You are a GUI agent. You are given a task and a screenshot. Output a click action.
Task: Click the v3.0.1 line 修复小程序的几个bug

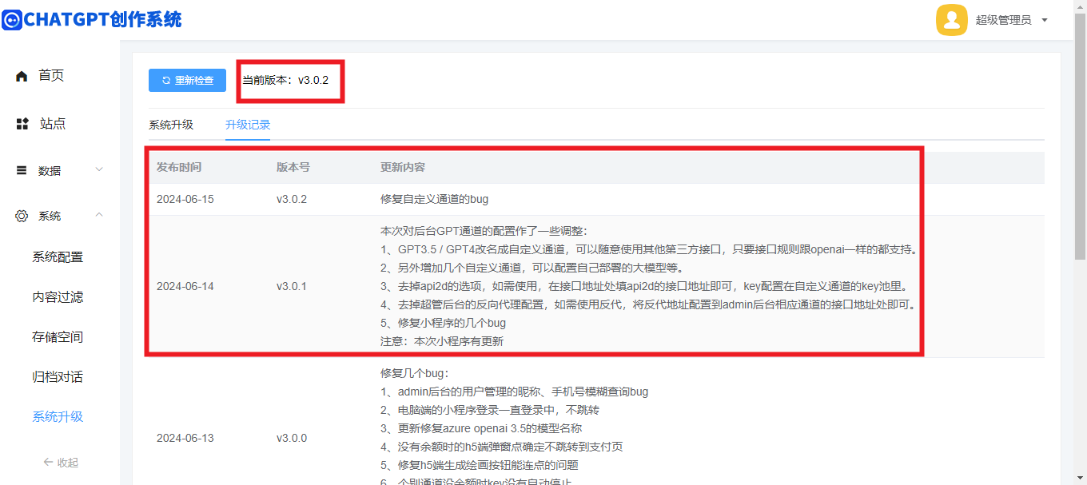click(443, 323)
